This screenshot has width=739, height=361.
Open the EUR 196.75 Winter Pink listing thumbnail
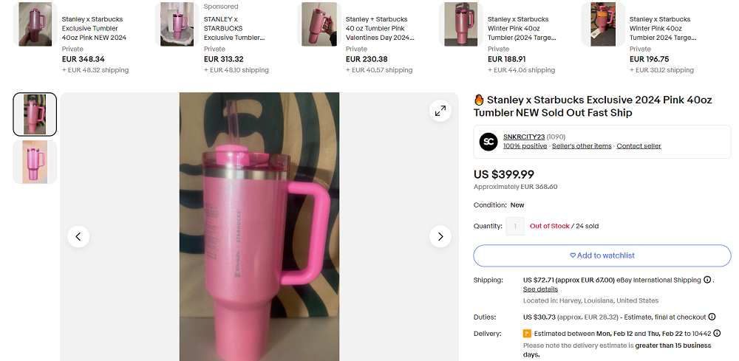[x=602, y=24]
